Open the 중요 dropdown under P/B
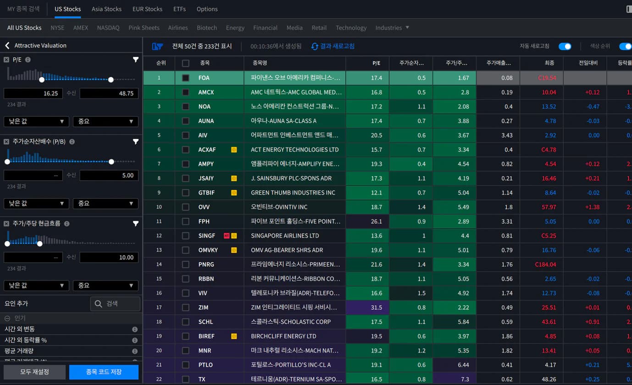Viewport: 632px width, 385px height. 105,203
